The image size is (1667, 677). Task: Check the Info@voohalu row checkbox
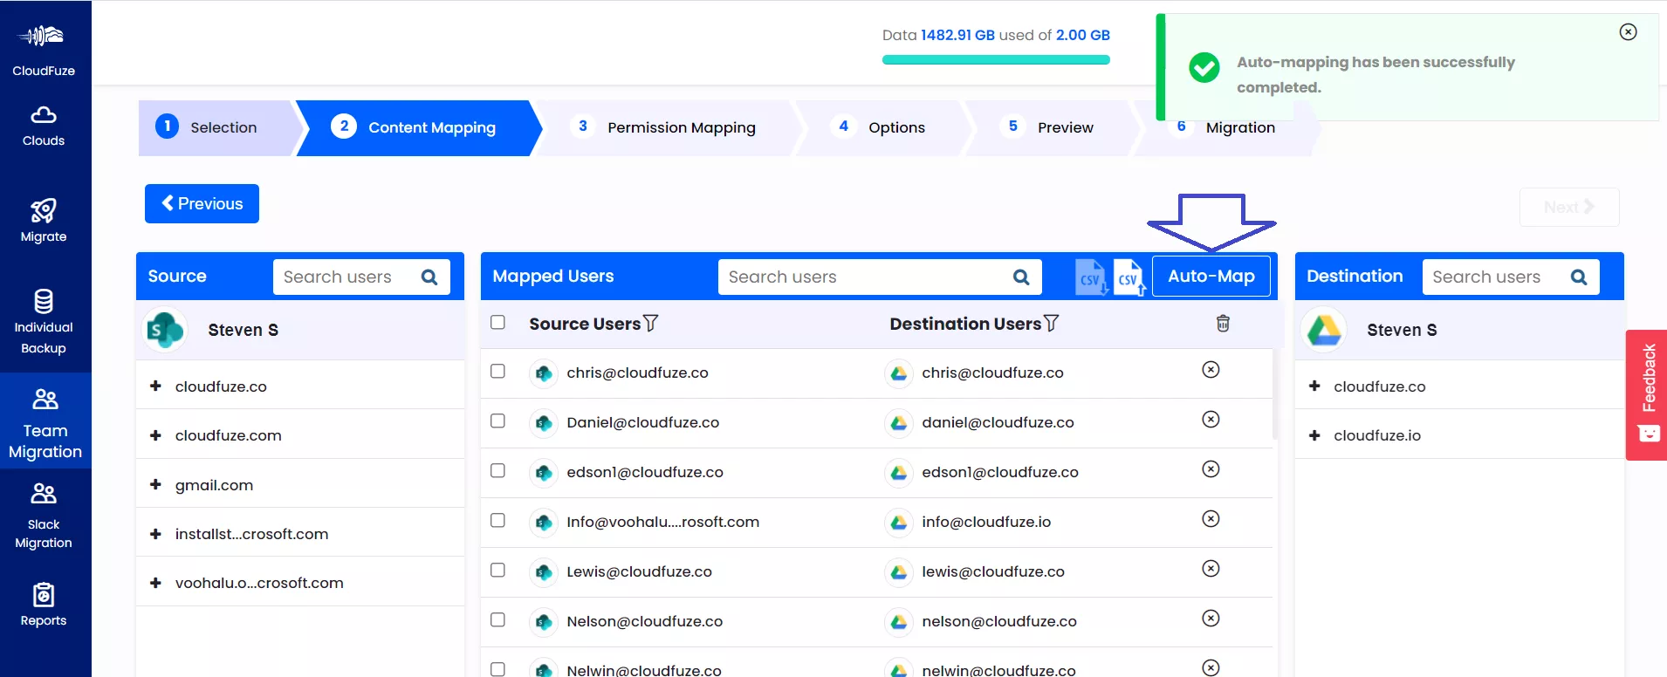497,520
